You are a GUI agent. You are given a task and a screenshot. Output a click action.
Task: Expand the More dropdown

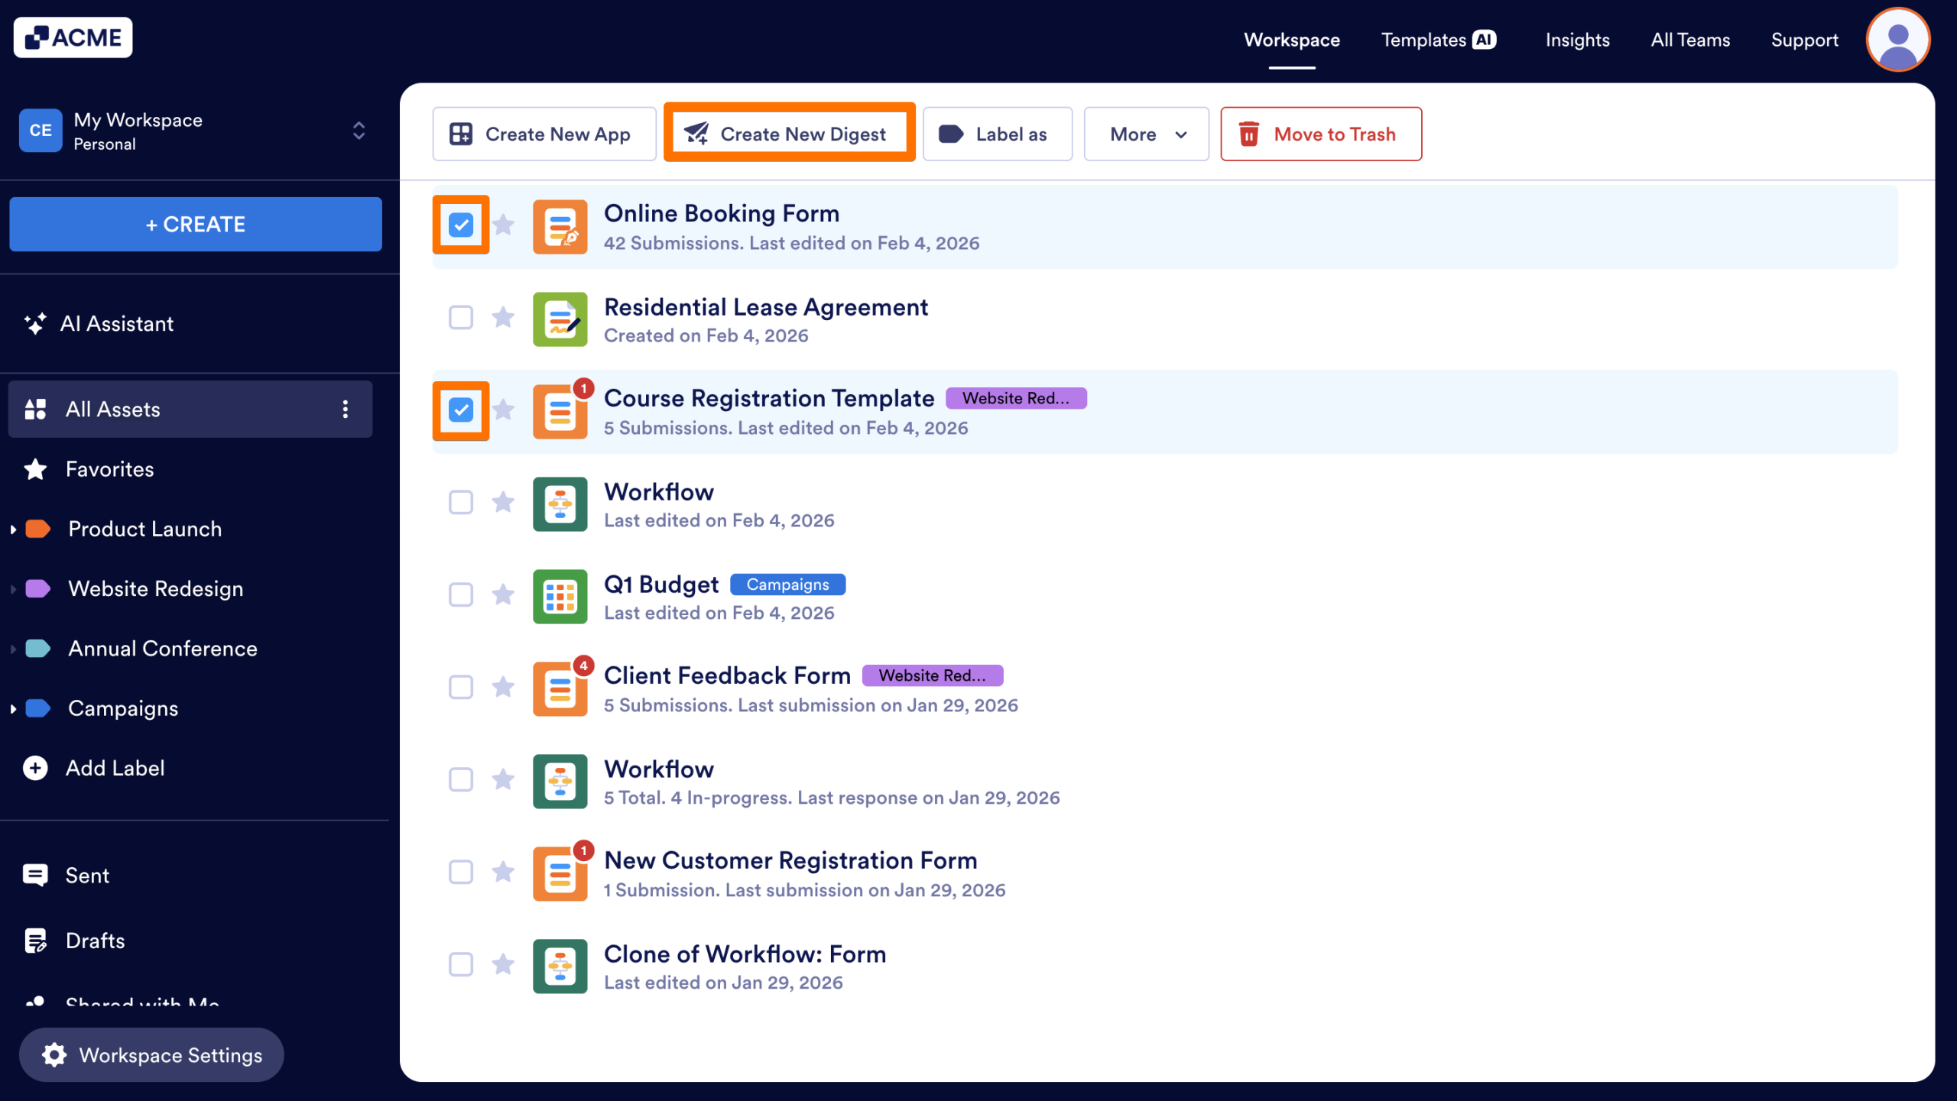[x=1145, y=134]
